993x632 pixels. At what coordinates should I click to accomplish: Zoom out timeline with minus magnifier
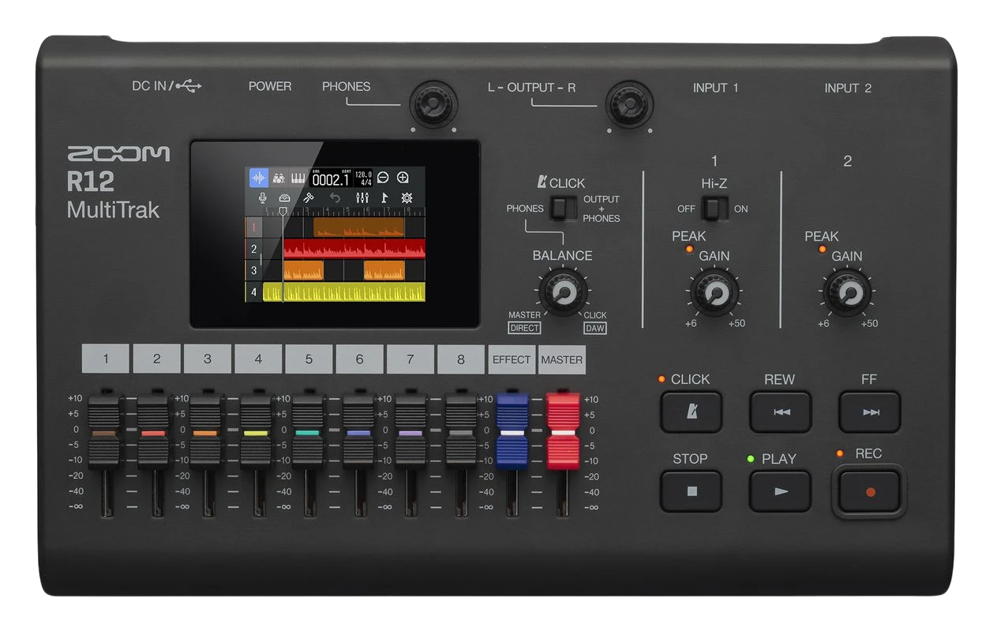(383, 178)
